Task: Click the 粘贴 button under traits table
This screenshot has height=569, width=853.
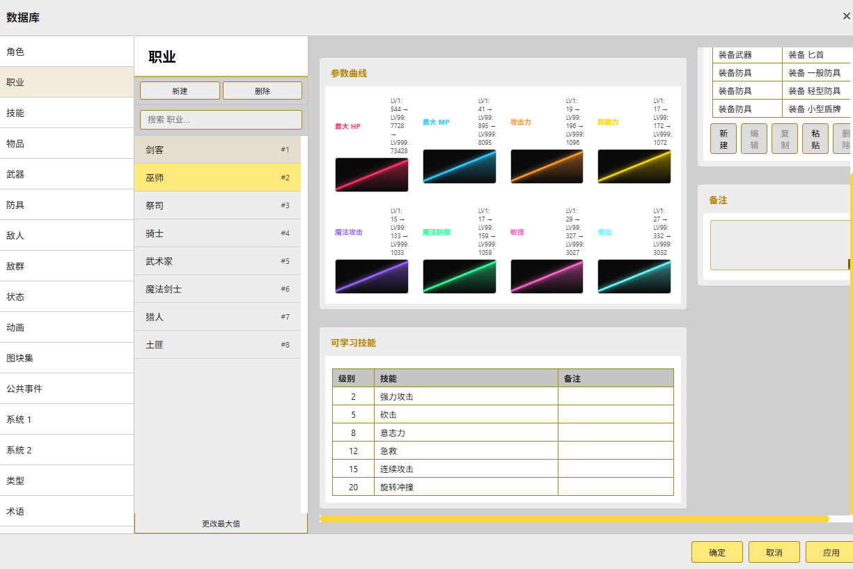Action: tap(815, 139)
